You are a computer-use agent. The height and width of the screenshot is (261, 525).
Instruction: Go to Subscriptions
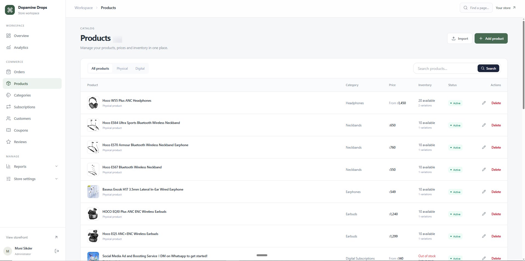[32, 107]
